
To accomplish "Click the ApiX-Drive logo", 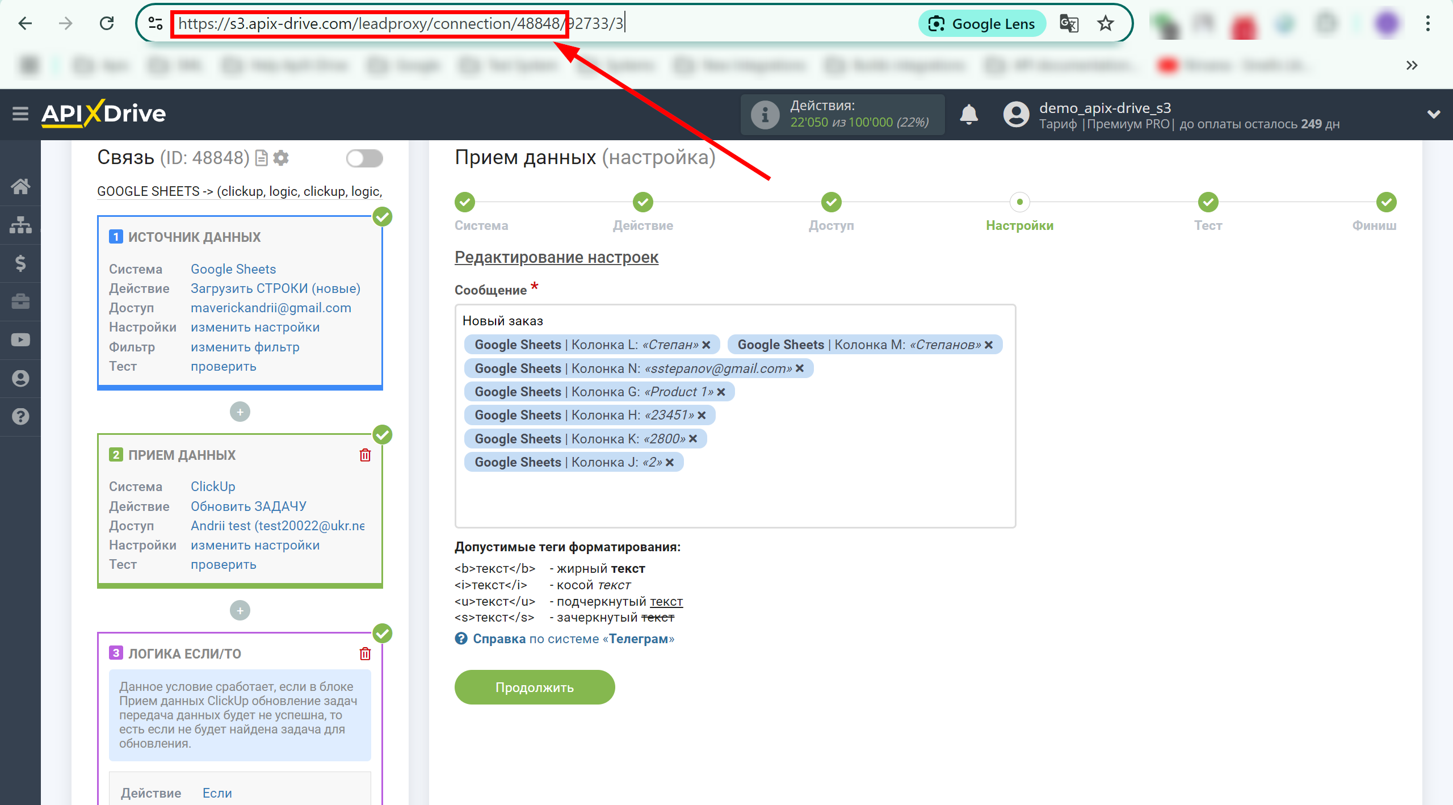I will (103, 114).
